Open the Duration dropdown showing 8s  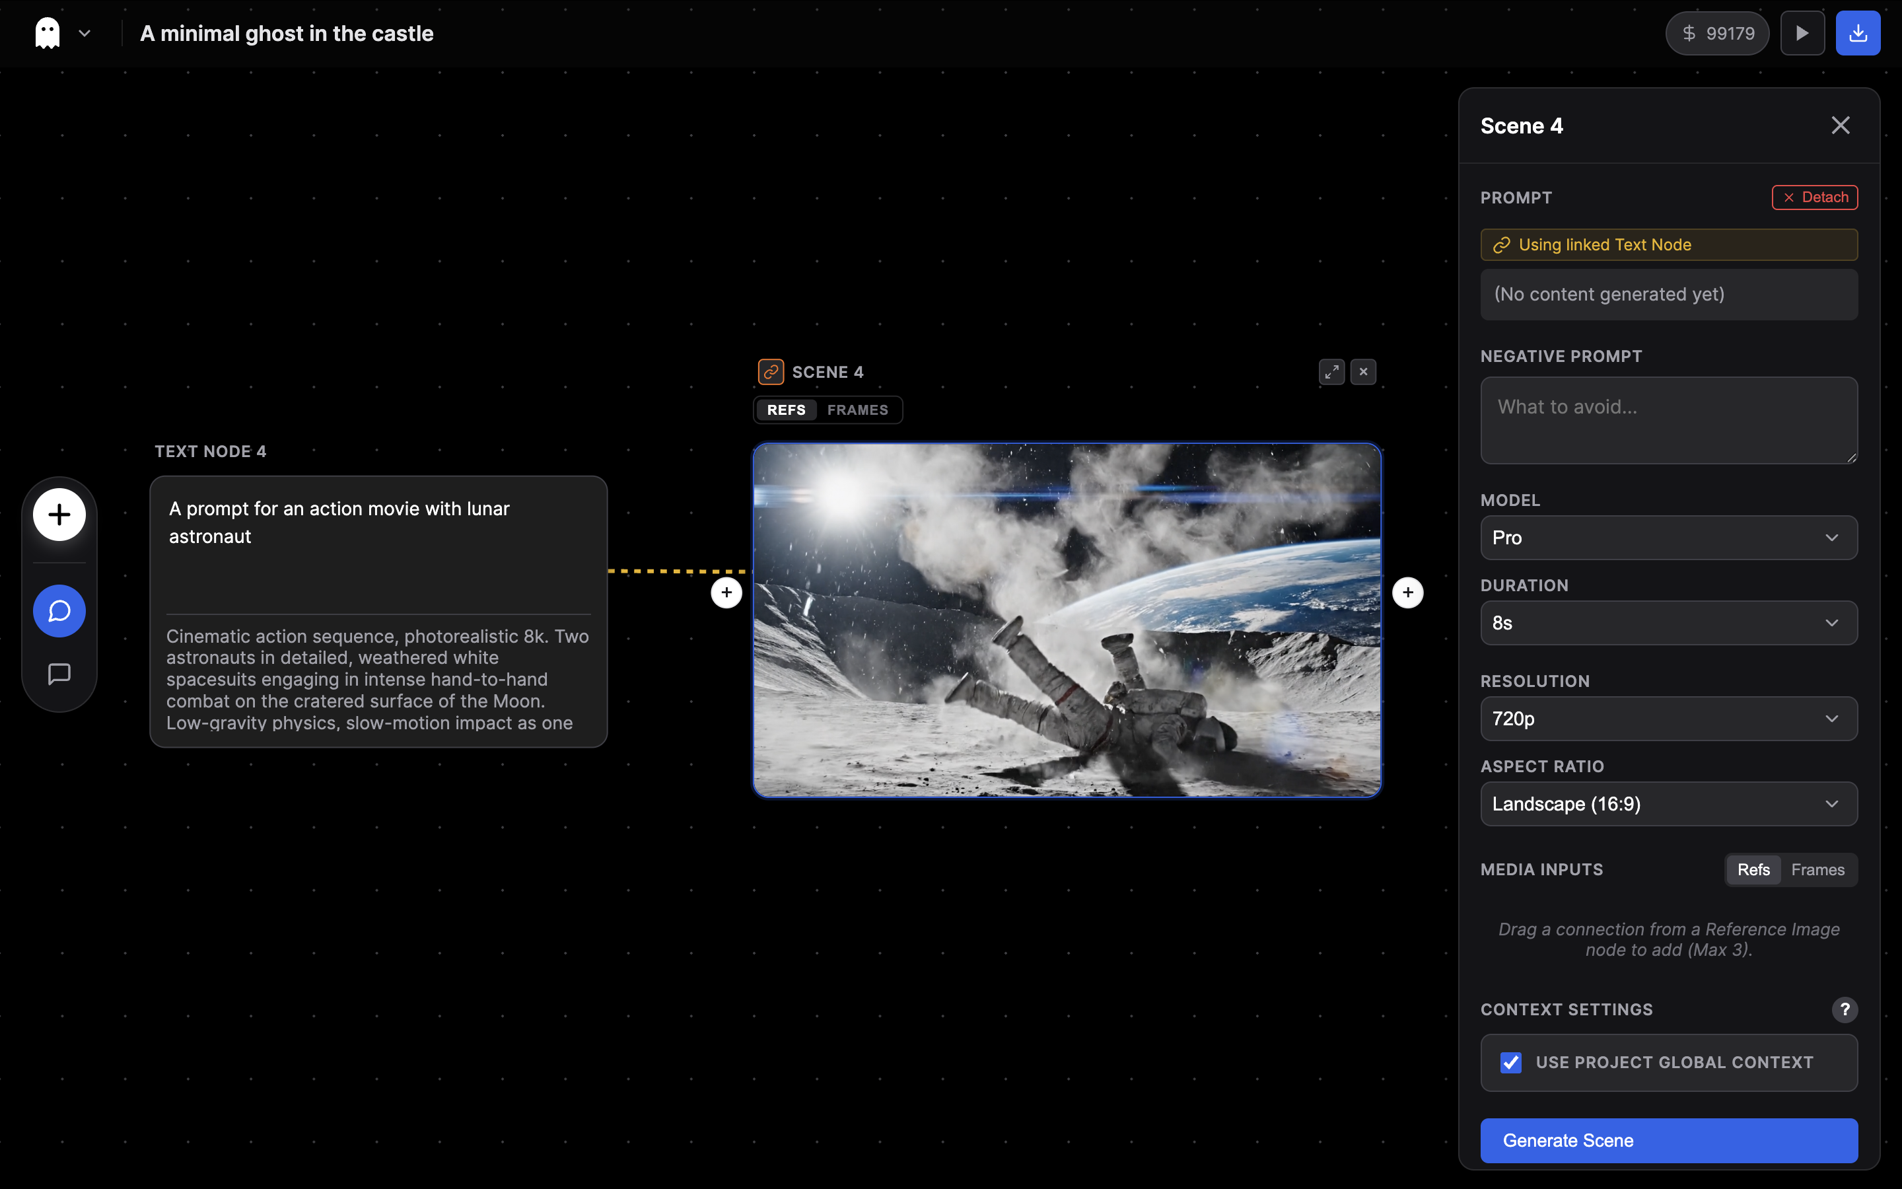[1669, 623]
